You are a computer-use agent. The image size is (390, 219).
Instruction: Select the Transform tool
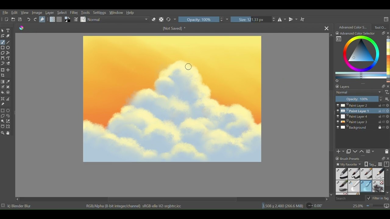3,70
